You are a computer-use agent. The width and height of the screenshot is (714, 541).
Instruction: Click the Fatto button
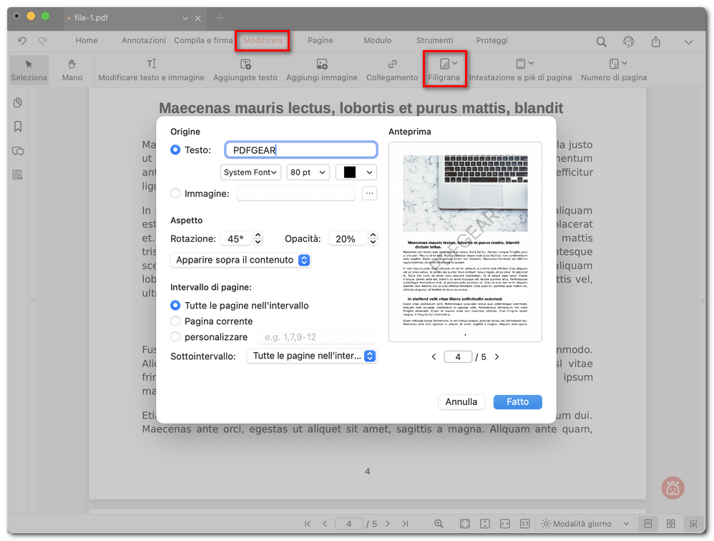coord(517,402)
